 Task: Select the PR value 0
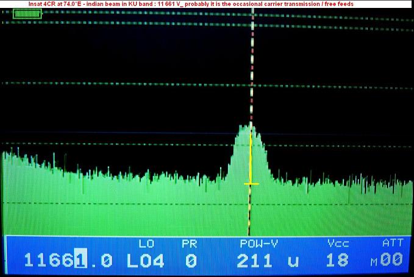[x=191, y=261]
